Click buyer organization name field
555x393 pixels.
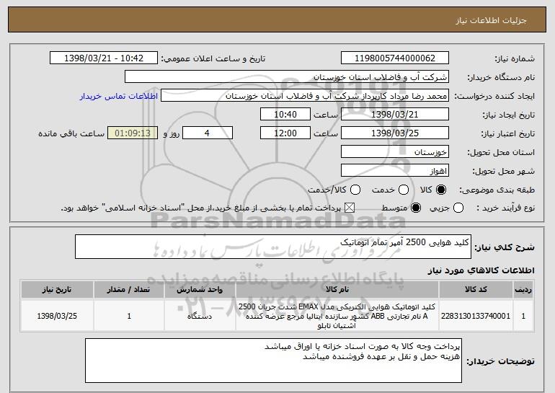click(287, 77)
